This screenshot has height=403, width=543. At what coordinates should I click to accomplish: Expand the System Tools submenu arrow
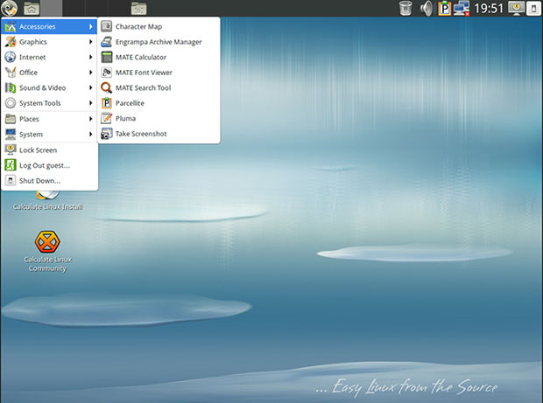click(91, 103)
